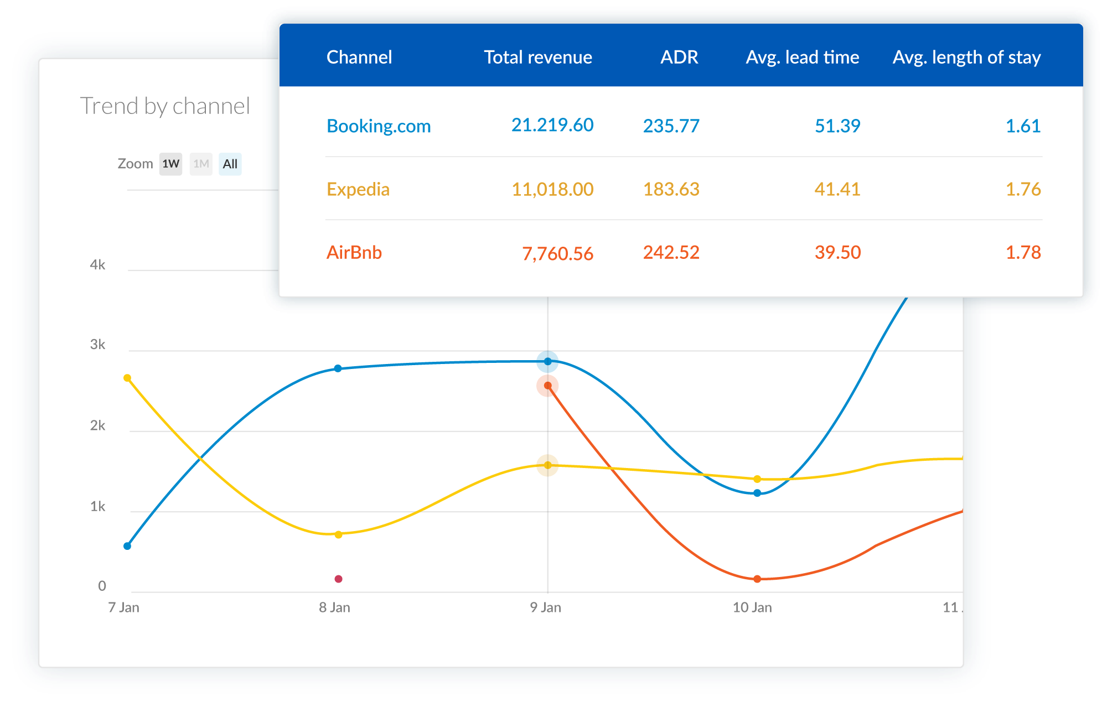Click Booking.com lead time 51.39
Image resolution: width=1107 pixels, height=707 pixels.
[x=837, y=126]
